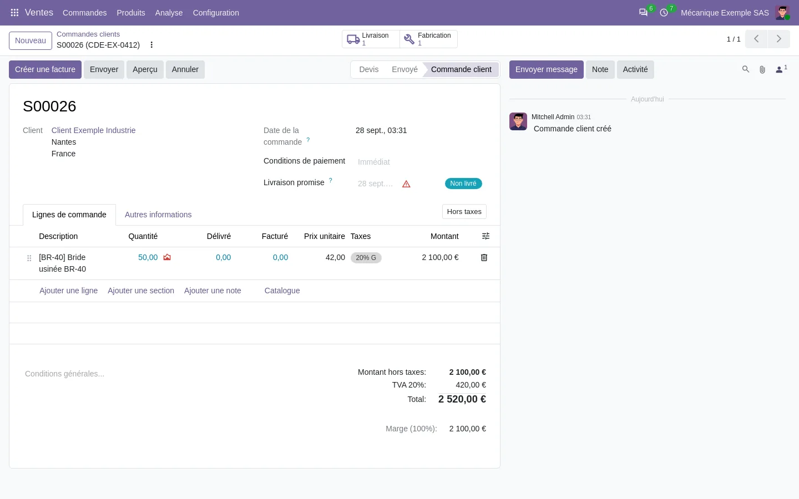
Task: Grab the drag handle of the BR-40 line
Action: point(29,258)
